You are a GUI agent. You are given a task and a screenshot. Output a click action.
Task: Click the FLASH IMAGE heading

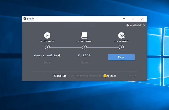coord(121,41)
